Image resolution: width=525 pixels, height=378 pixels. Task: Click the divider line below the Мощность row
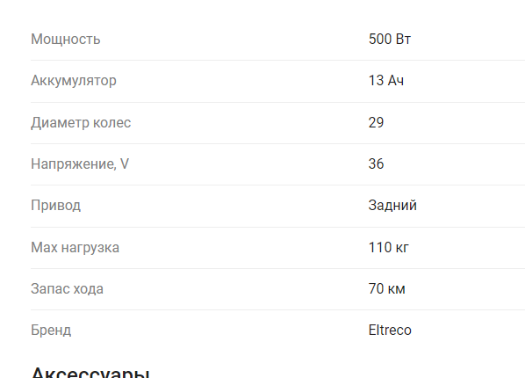coord(278,61)
